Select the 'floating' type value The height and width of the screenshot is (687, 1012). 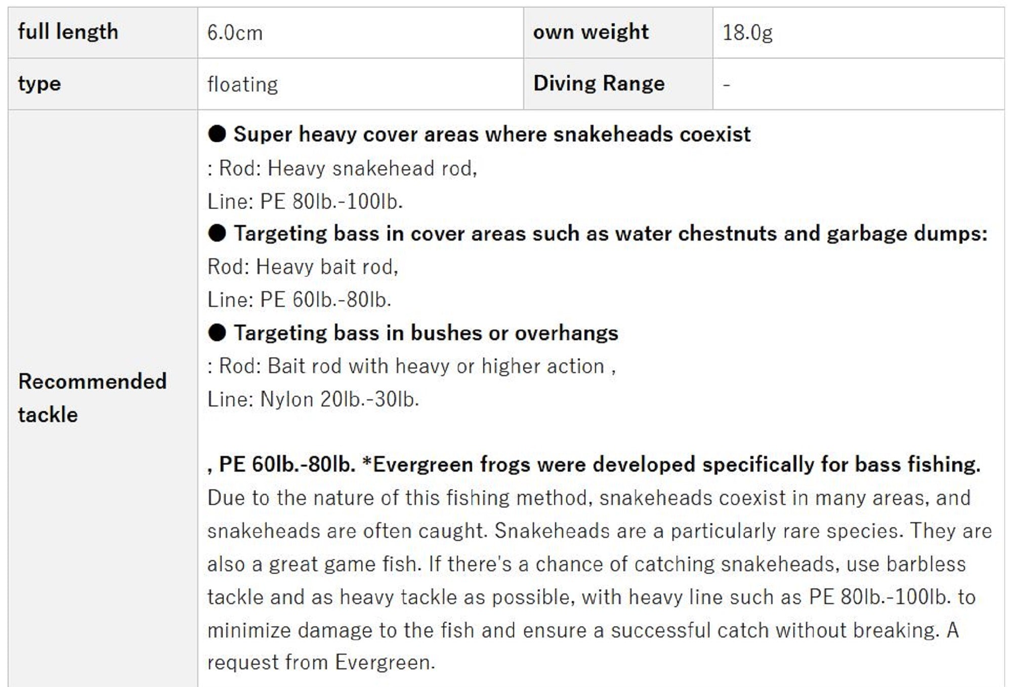[243, 84]
